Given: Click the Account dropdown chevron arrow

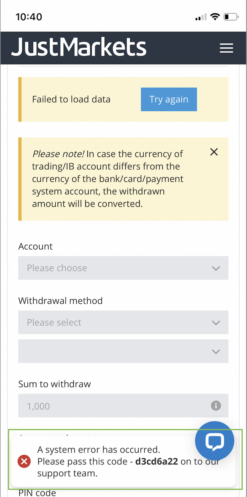Looking at the screenshot, I should pos(216,268).
